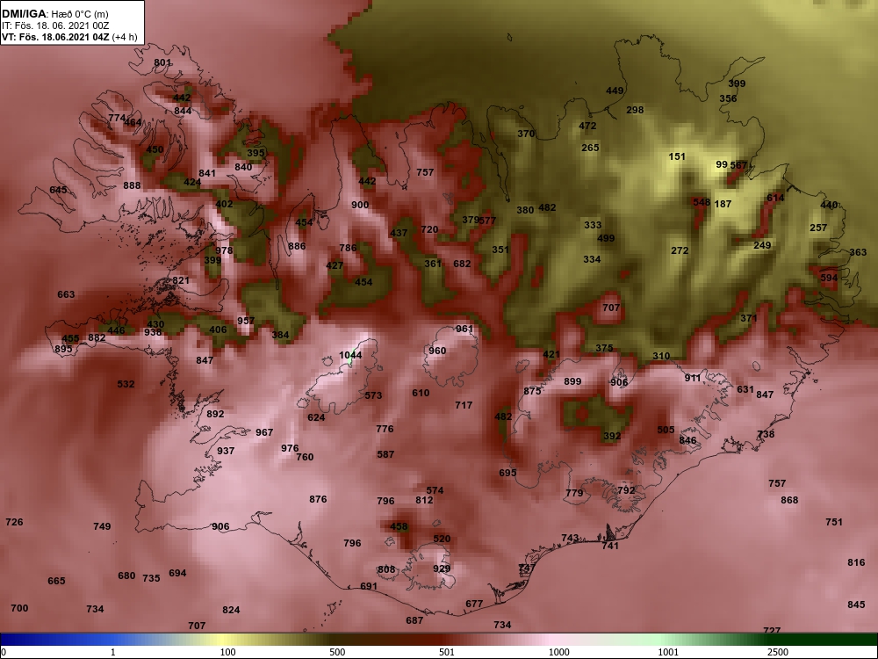
Task: Click the value 272
Action: (x=680, y=250)
